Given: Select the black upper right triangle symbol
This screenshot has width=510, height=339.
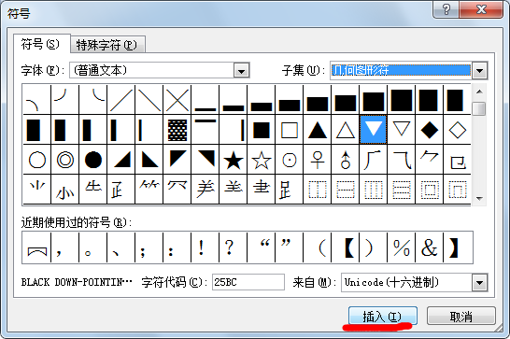Looking at the screenshot, I should [x=205, y=160].
